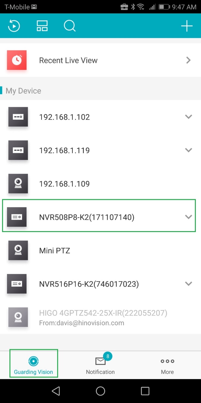Tap the Android home circle button
This screenshot has width=201, height=403.
[100, 391]
